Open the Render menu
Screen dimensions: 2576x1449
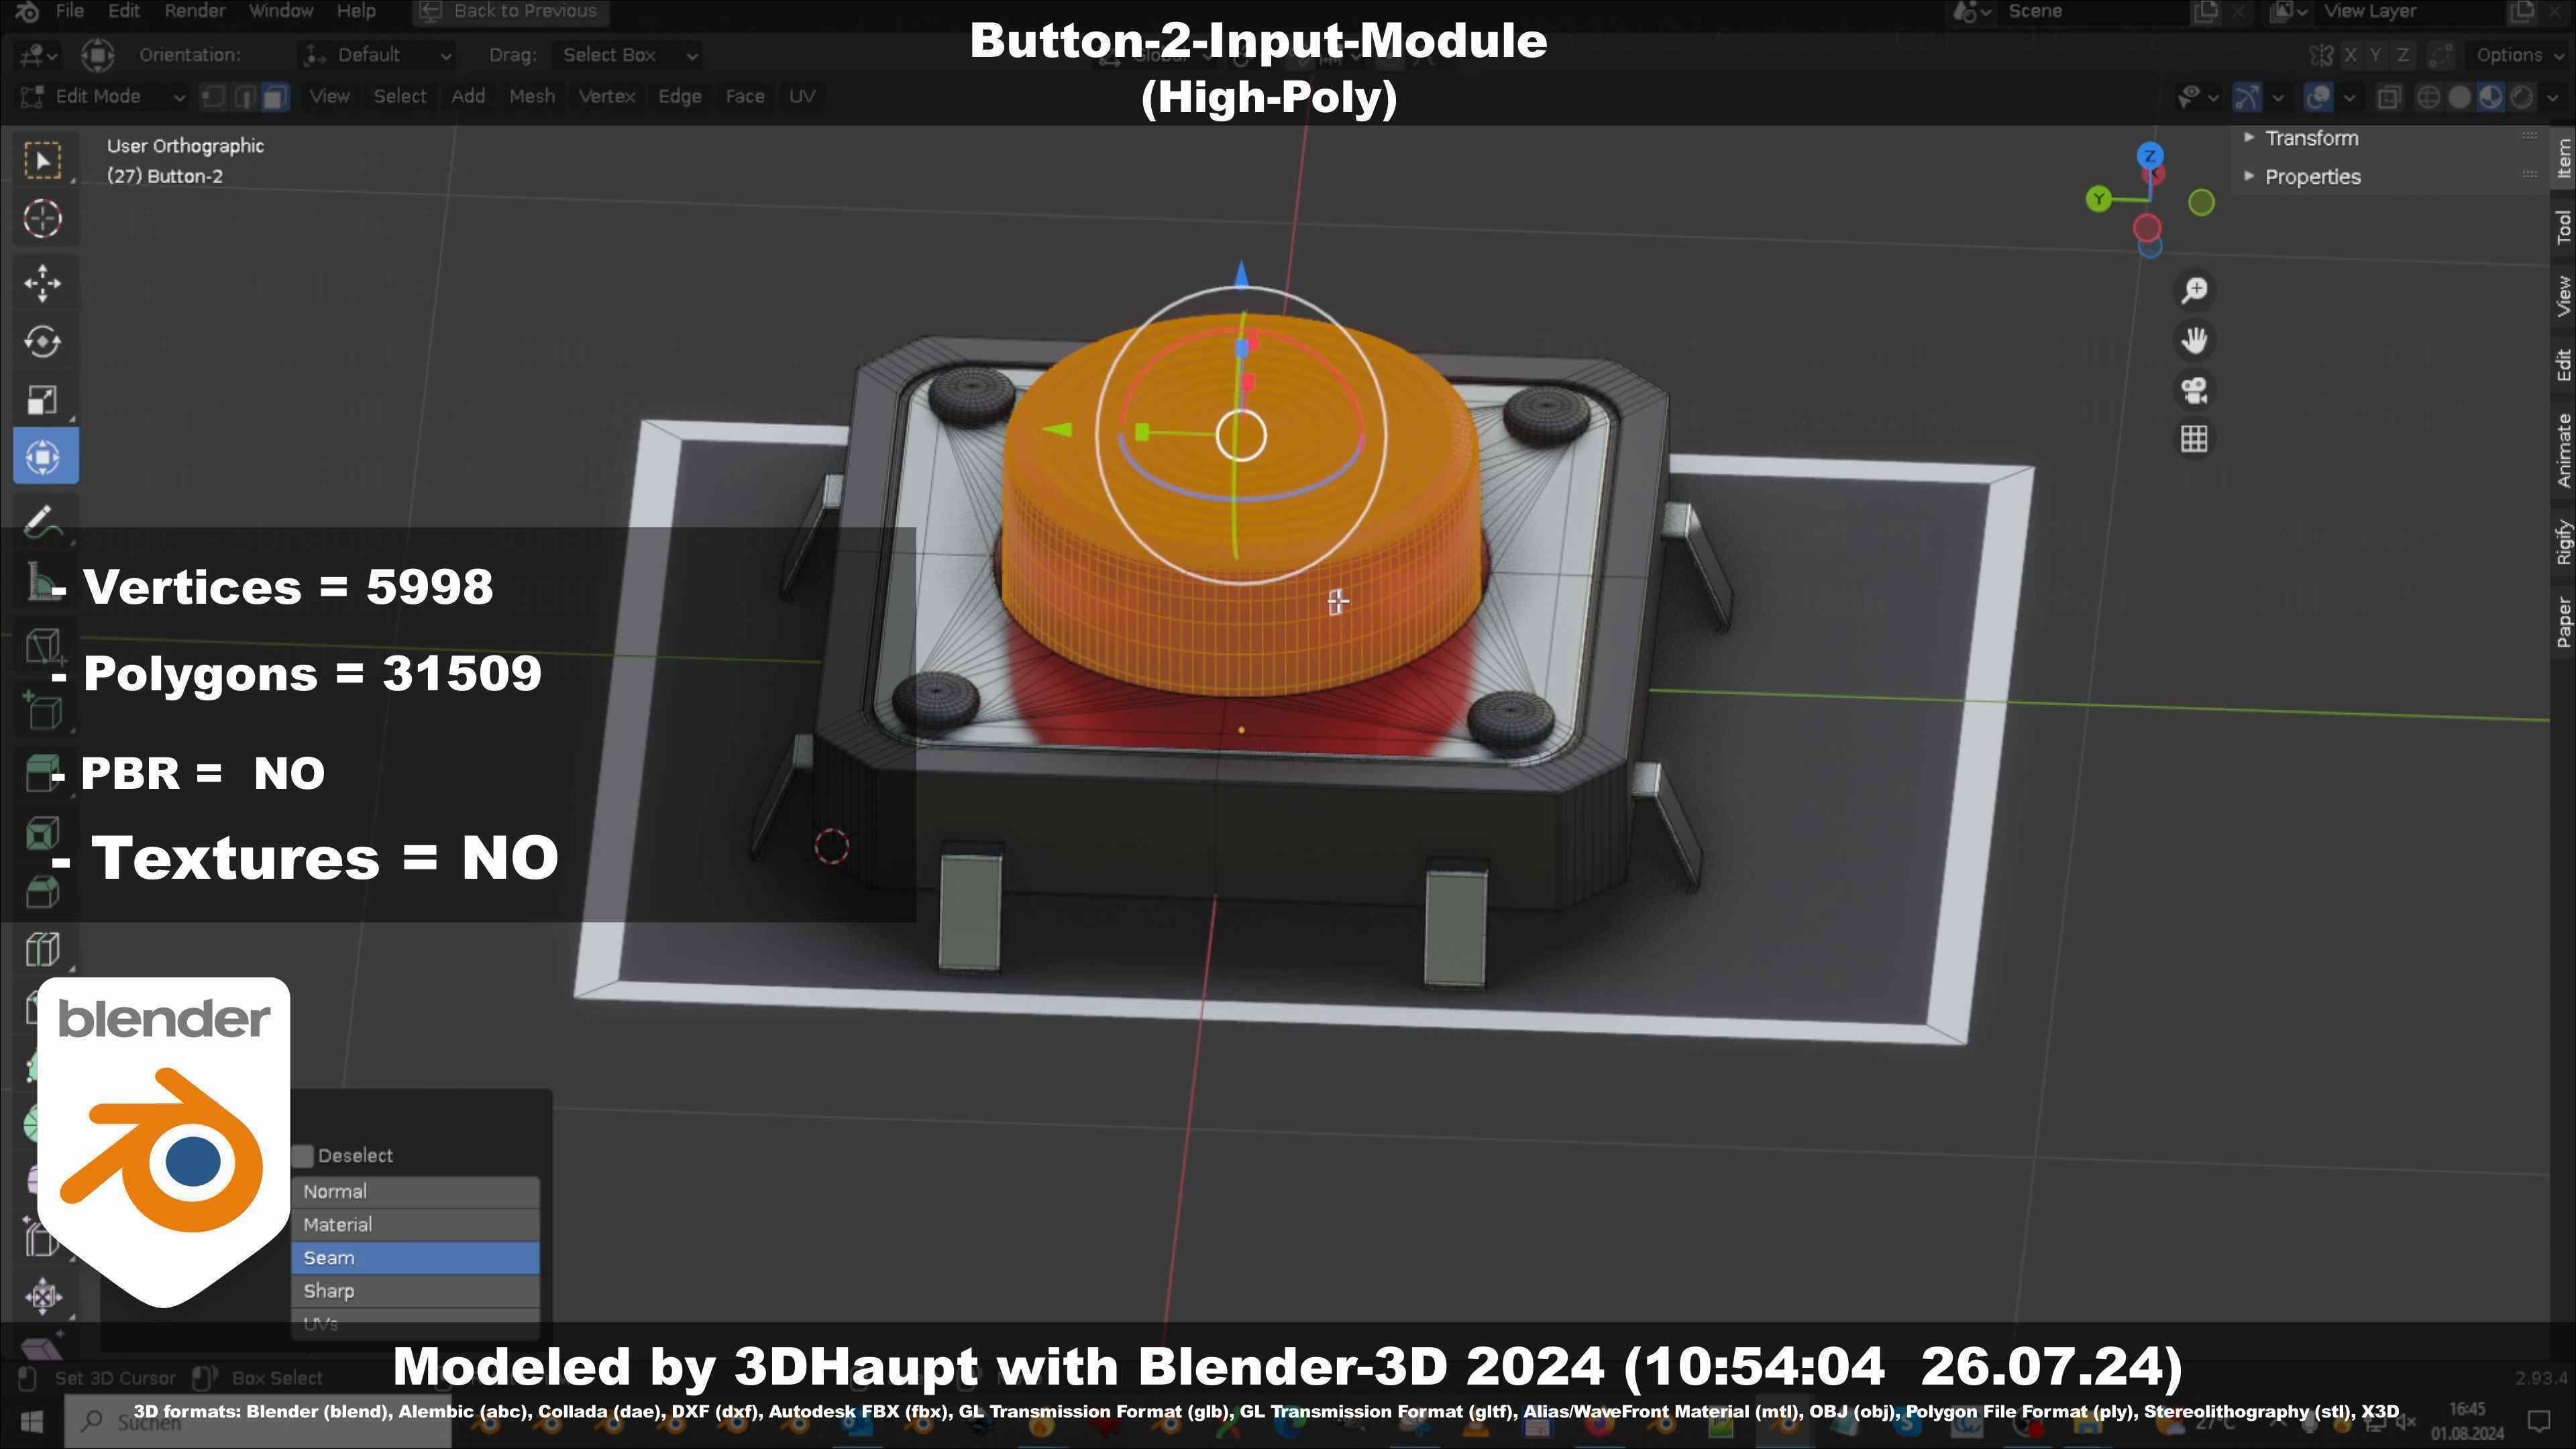pos(195,11)
